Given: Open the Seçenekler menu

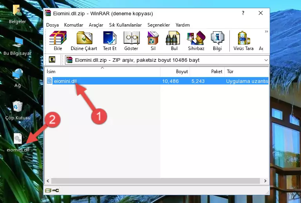Looking at the screenshot, I should [x=159, y=25].
